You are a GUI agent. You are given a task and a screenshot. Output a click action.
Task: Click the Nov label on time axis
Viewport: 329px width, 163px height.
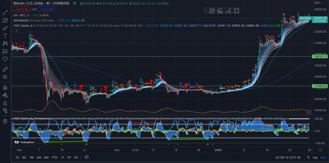tap(19, 150)
